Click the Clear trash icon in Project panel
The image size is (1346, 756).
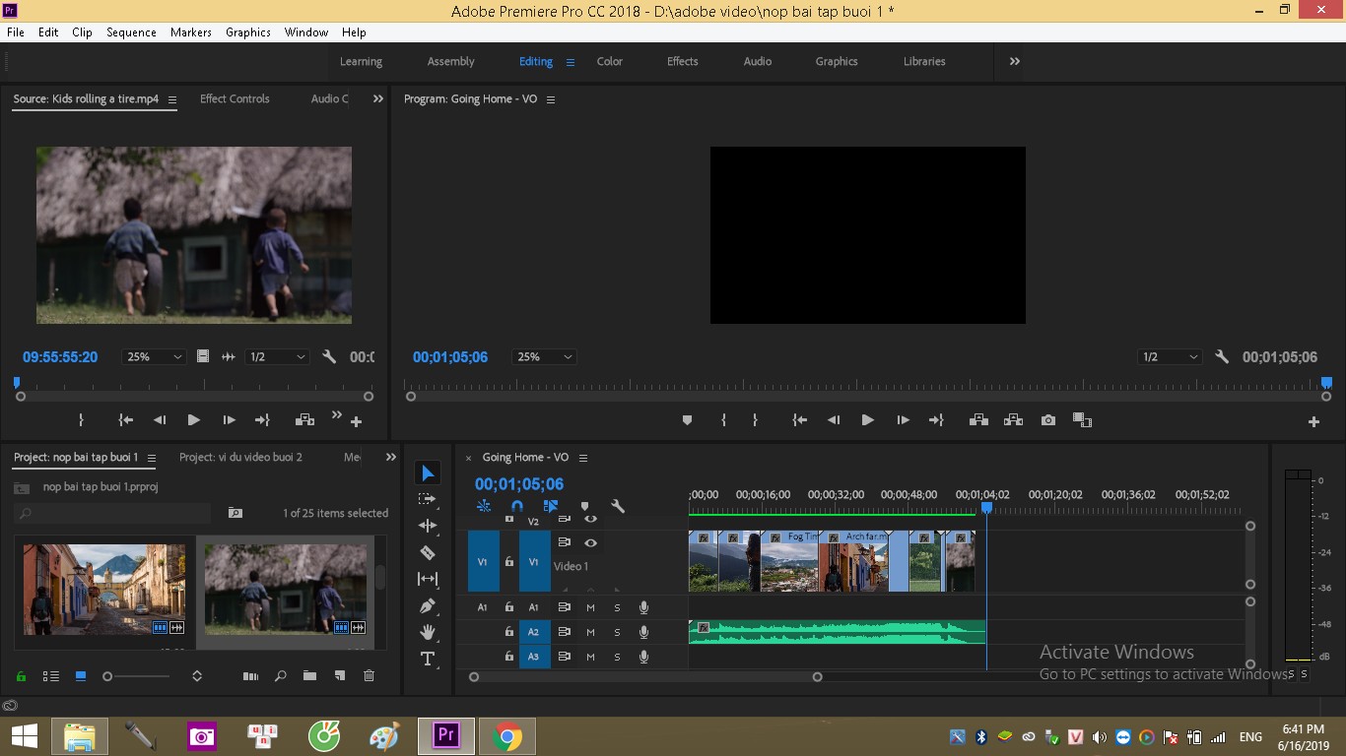[370, 676]
